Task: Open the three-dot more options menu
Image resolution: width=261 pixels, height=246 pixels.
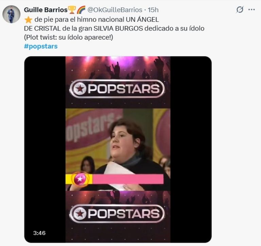Action: (251, 9)
